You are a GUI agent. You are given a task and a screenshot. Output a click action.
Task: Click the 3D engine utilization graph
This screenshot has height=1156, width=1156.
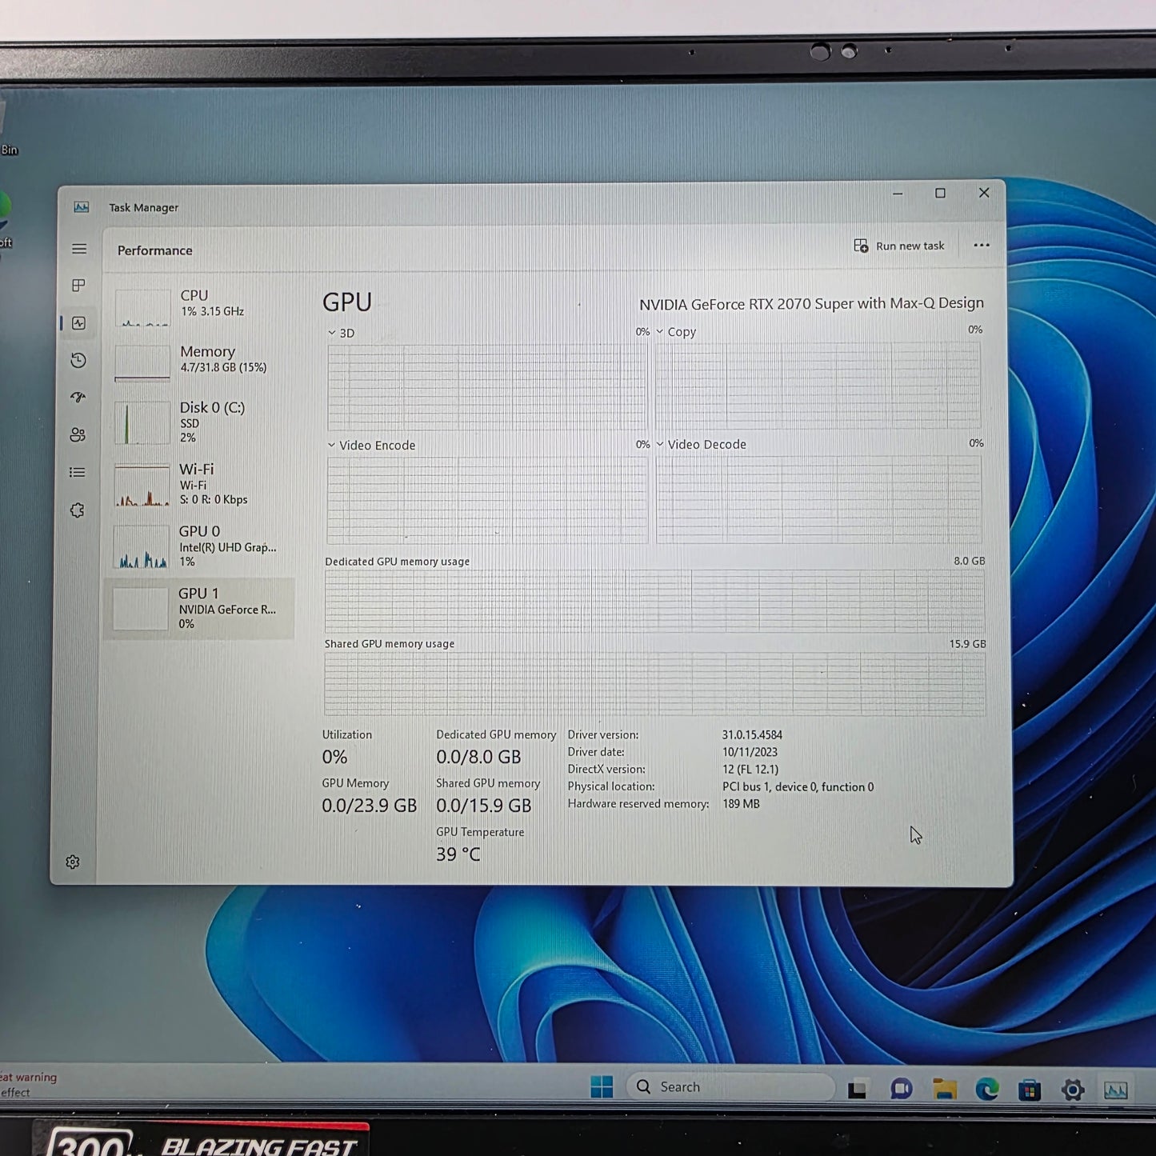pyautogui.click(x=487, y=387)
